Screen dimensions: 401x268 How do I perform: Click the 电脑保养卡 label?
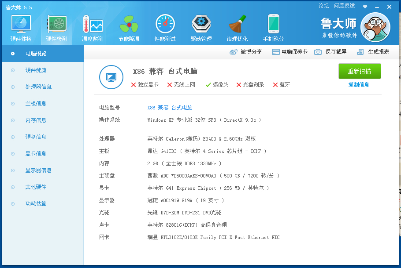coord(294,52)
